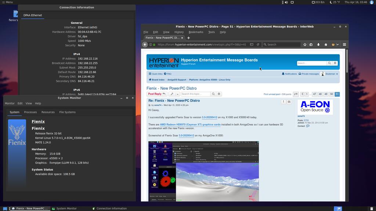Open the weather applet showing 25 °F
This screenshot has height=211, width=376.
pos(335,2)
